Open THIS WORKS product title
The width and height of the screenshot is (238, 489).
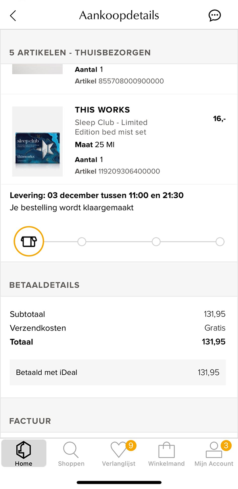102,110
